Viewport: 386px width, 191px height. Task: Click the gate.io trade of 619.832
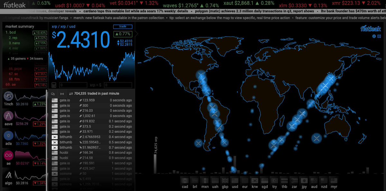pos(92,121)
